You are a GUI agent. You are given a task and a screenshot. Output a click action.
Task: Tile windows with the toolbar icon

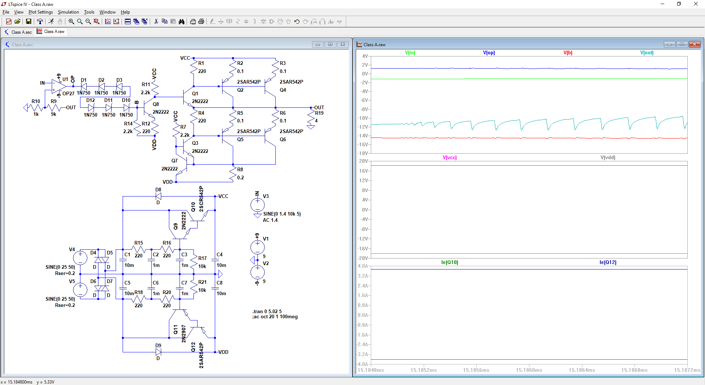click(x=128, y=22)
